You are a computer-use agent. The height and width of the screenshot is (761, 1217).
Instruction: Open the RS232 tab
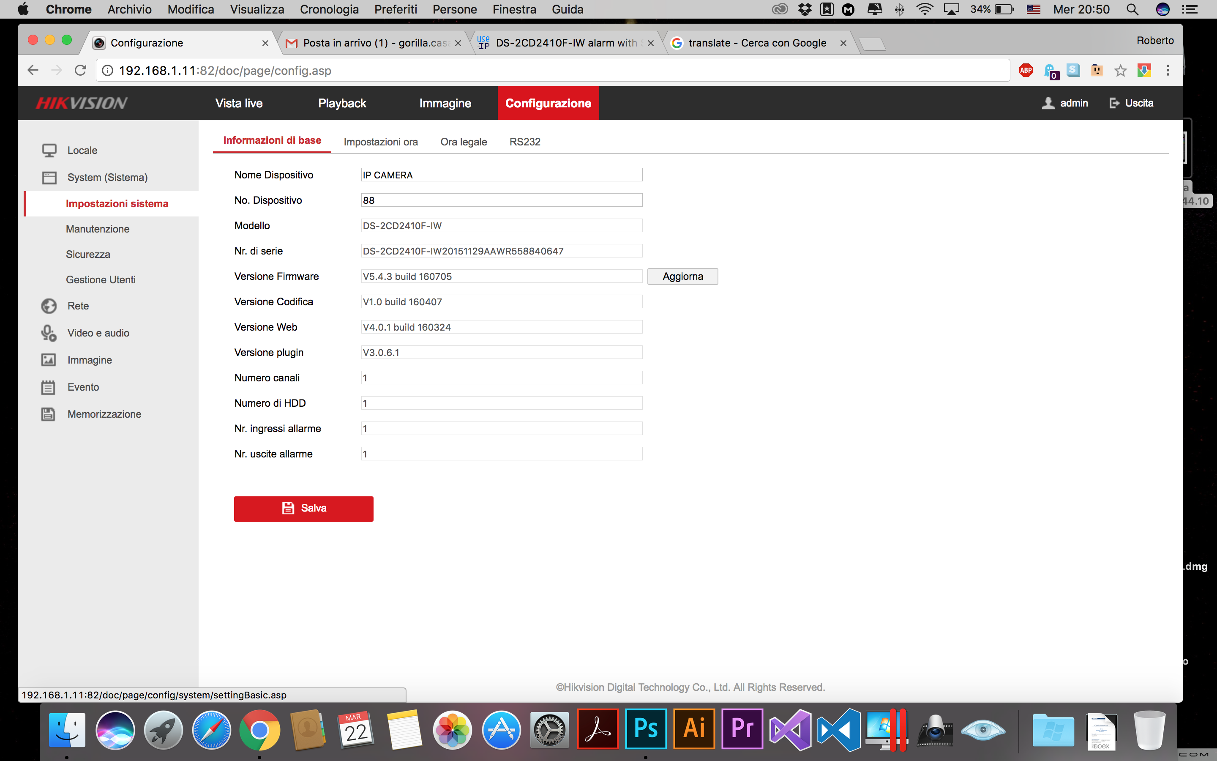(x=524, y=142)
